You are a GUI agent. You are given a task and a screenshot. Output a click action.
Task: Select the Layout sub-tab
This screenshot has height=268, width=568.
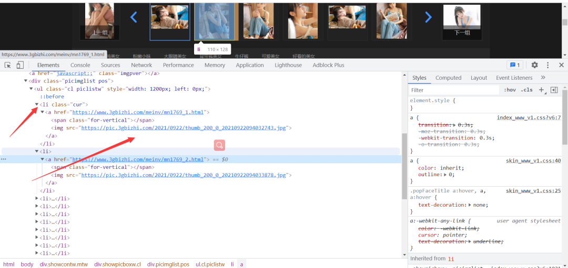click(x=479, y=78)
